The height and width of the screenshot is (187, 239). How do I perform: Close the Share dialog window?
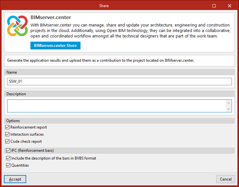229,6
